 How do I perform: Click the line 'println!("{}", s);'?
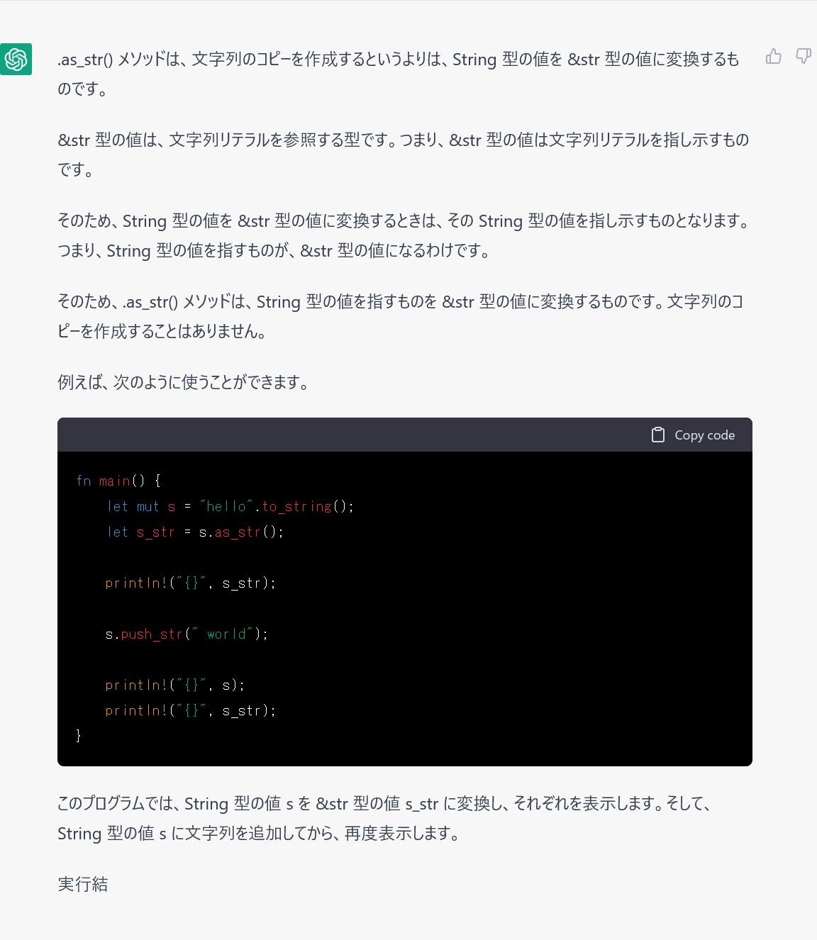(x=174, y=685)
